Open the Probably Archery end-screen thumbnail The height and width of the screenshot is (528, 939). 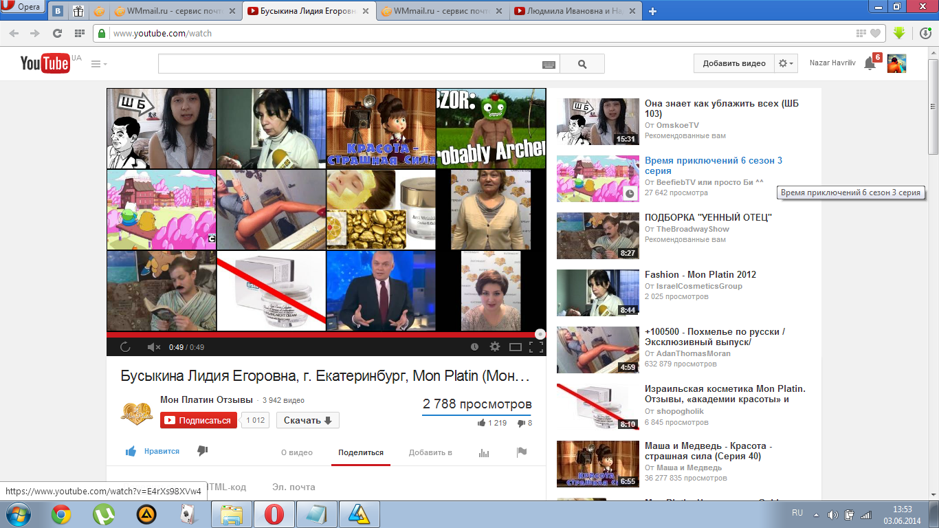coord(491,128)
